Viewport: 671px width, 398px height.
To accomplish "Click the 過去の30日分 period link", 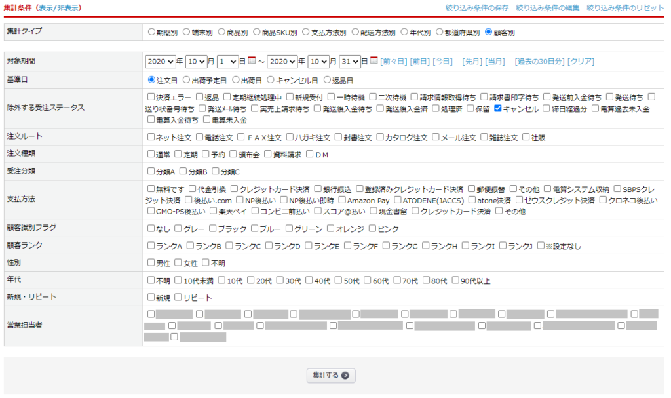I will click(539, 62).
